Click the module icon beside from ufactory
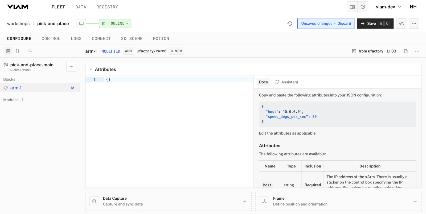The image size is (426, 214). (354, 51)
